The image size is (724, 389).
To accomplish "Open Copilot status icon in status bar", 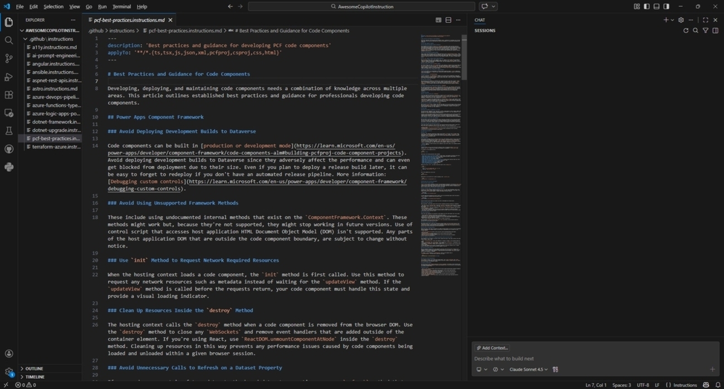I will (706, 385).
